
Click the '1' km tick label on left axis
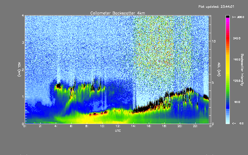[23, 97]
